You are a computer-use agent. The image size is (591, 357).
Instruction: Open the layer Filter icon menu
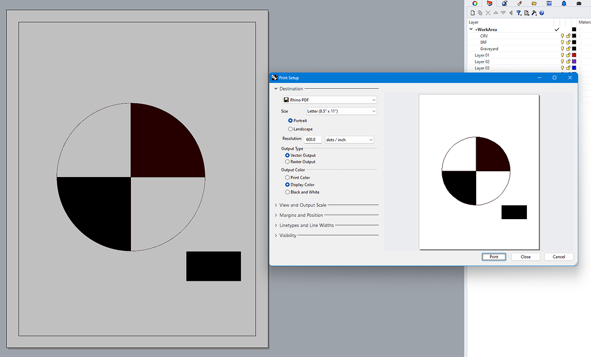[518, 13]
